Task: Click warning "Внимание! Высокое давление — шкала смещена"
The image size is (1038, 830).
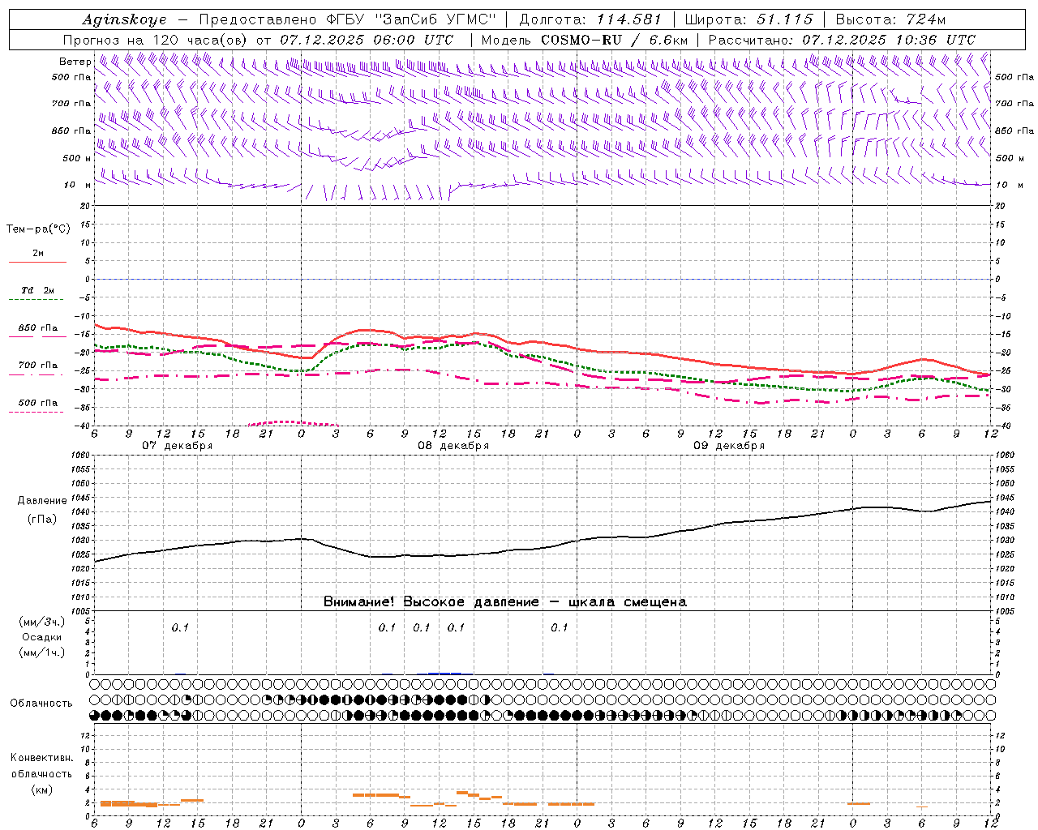Action: [x=504, y=602]
